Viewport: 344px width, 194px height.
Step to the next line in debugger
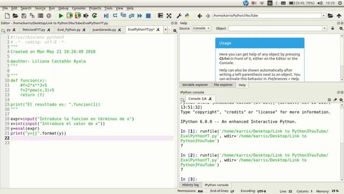point(114,16)
